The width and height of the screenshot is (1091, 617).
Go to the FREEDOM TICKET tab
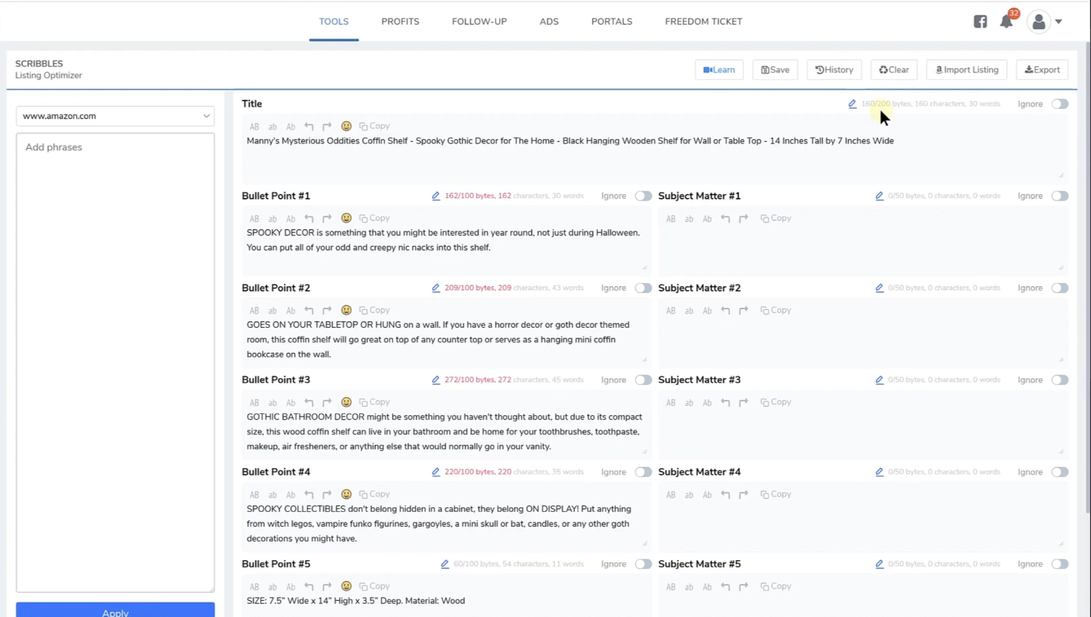coord(703,22)
